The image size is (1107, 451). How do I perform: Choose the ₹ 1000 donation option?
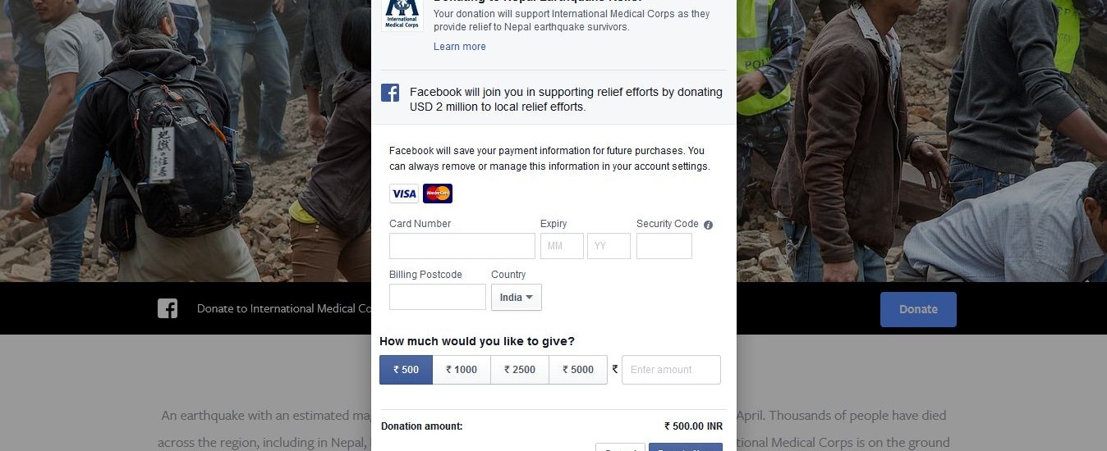click(x=462, y=370)
